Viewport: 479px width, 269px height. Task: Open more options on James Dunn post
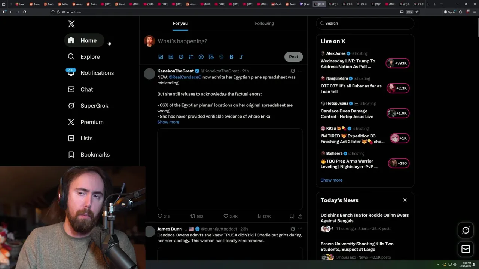300,229
